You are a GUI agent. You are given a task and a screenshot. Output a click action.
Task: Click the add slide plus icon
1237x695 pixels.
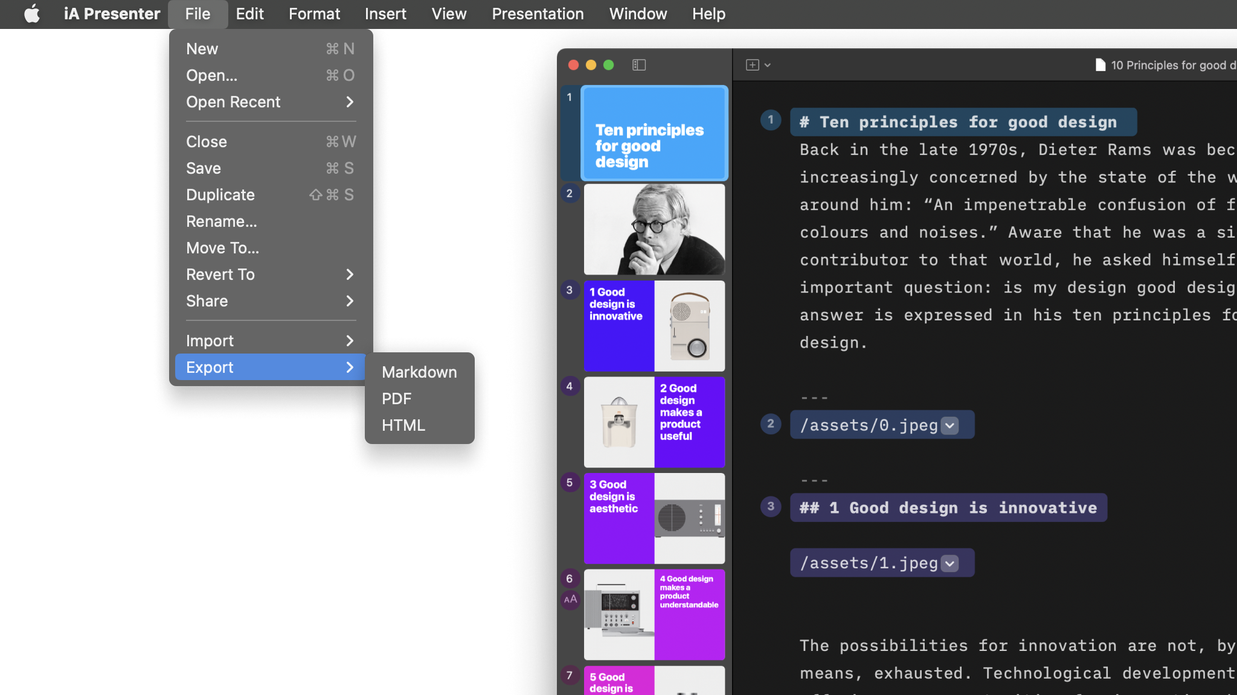pos(753,65)
